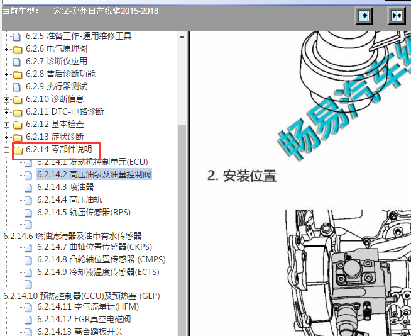The width and height of the screenshot is (411, 336).
Task: Select 6.2.11 DTC-电路诊断 entry
Action: click(x=65, y=111)
